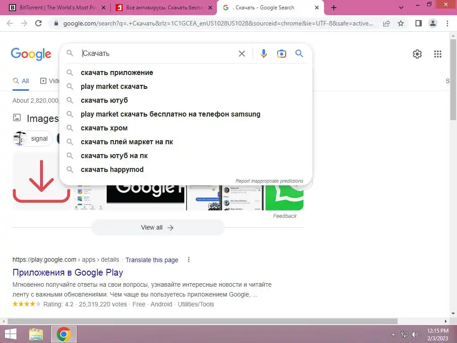Show hidden system tray icons
This screenshot has width=457, height=343.
coord(393,335)
